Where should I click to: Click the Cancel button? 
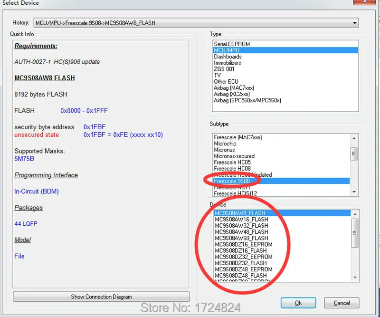342,303
